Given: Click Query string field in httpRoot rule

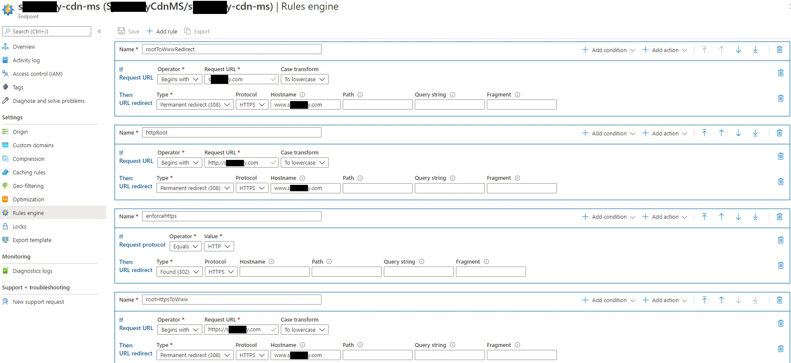Looking at the screenshot, I should 450,188.
